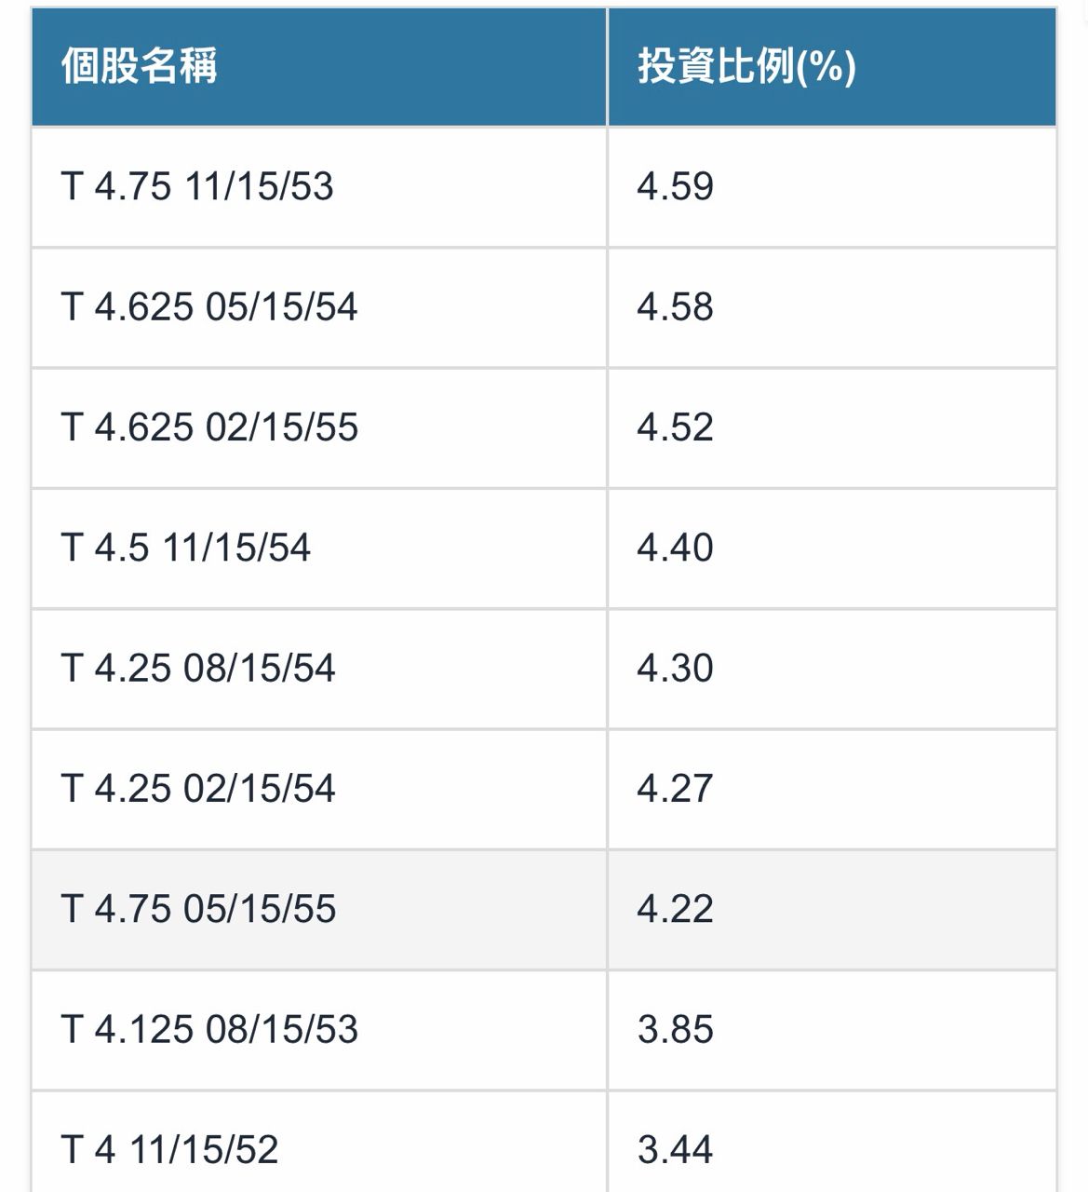The width and height of the screenshot is (1088, 1192).
Task: Click the 4.22 value in highlighted row
Action: point(675,908)
